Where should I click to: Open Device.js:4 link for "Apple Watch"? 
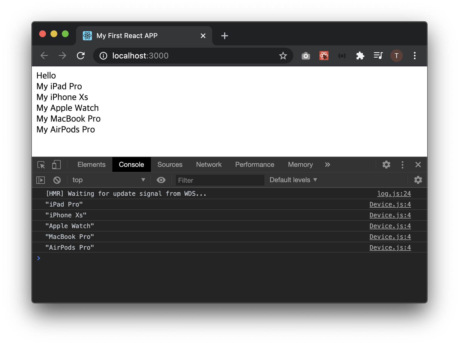coord(390,226)
